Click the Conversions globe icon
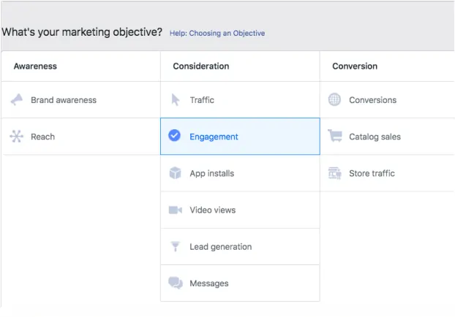The height and width of the screenshot is (317, 455). [x=334, y=100]
